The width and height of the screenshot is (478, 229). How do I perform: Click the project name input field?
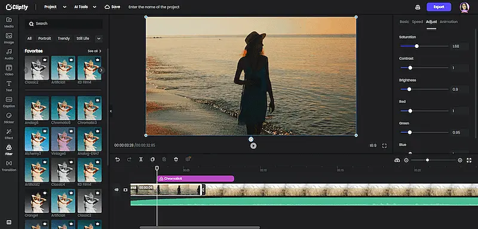(x=154, y=7)
